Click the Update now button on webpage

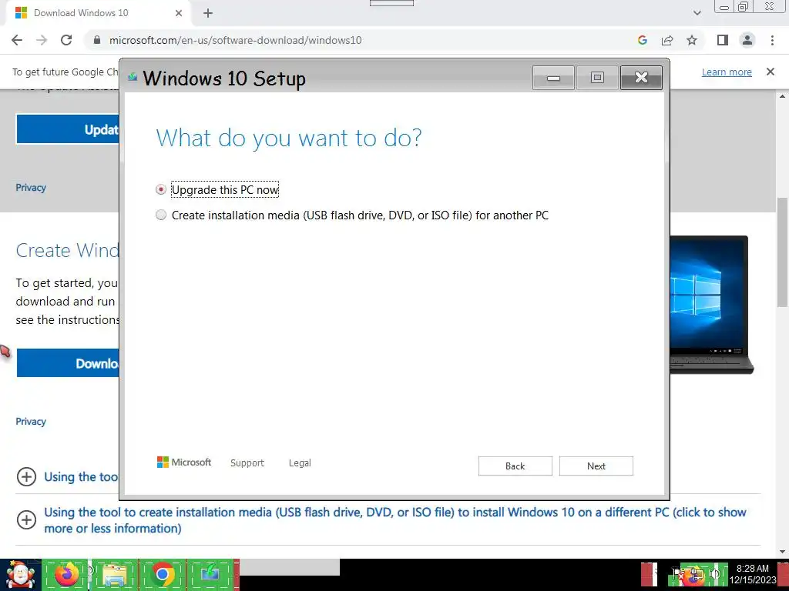68,129
